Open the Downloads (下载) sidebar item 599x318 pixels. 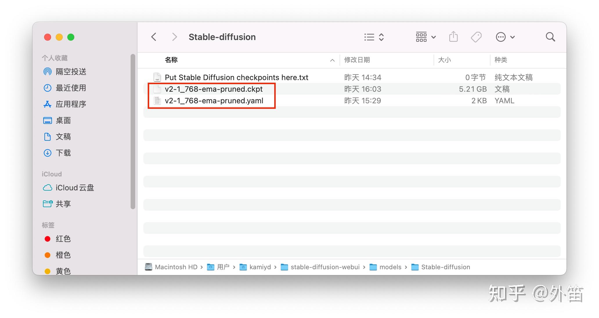(x=64, y=153)
